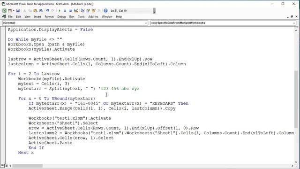Click the 'ActiveSheet.Paste' line
This screenshot has height=169, width=300.
click(x=50, y=143)
